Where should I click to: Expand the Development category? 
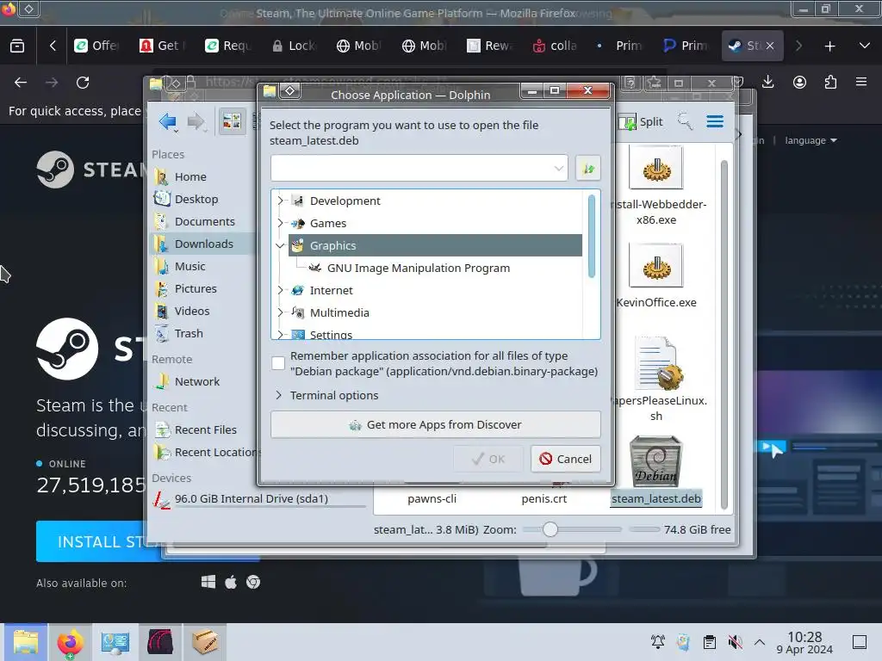(x=280, y=200)
